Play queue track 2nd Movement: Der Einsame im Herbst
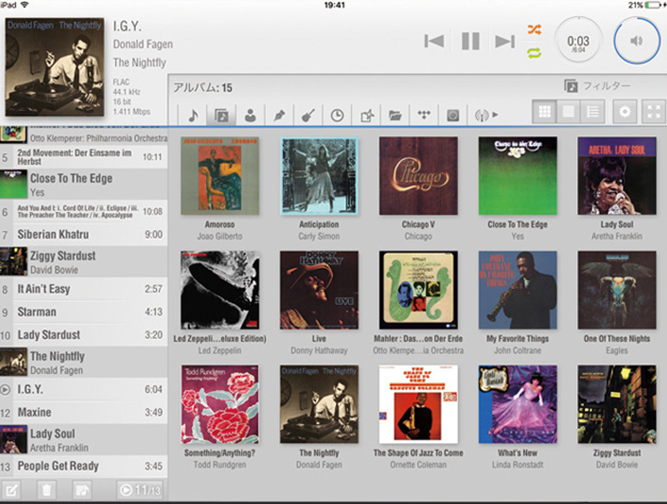Image resolution: width=667 pixels, height=504 pixels. 84,157
